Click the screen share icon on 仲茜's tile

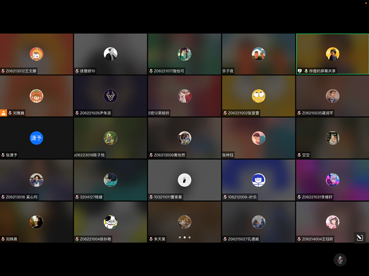coord(299,71)
